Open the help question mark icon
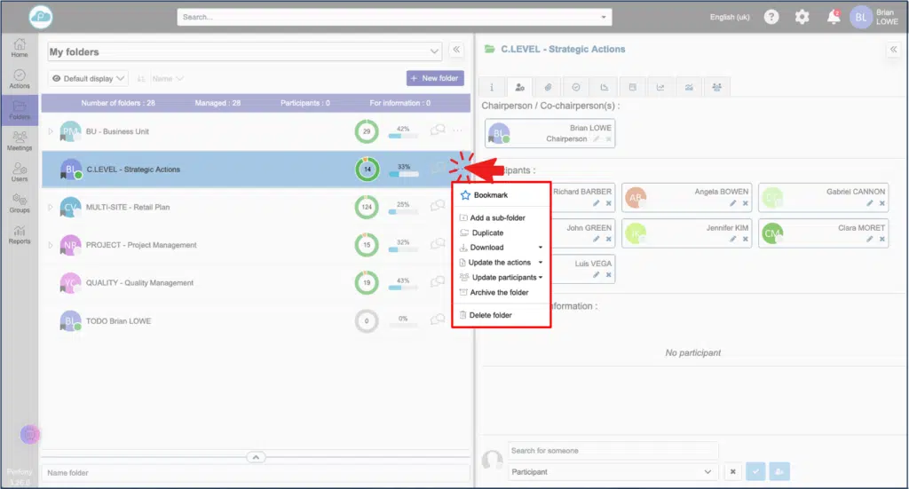This screenshot has height=489, width=909. pyautogui.click(x=771, y=17)
